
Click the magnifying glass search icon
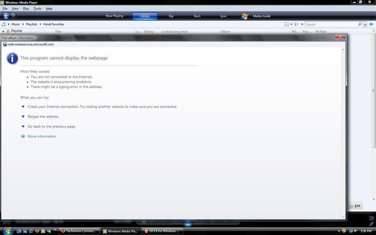[x=360, y=24]
